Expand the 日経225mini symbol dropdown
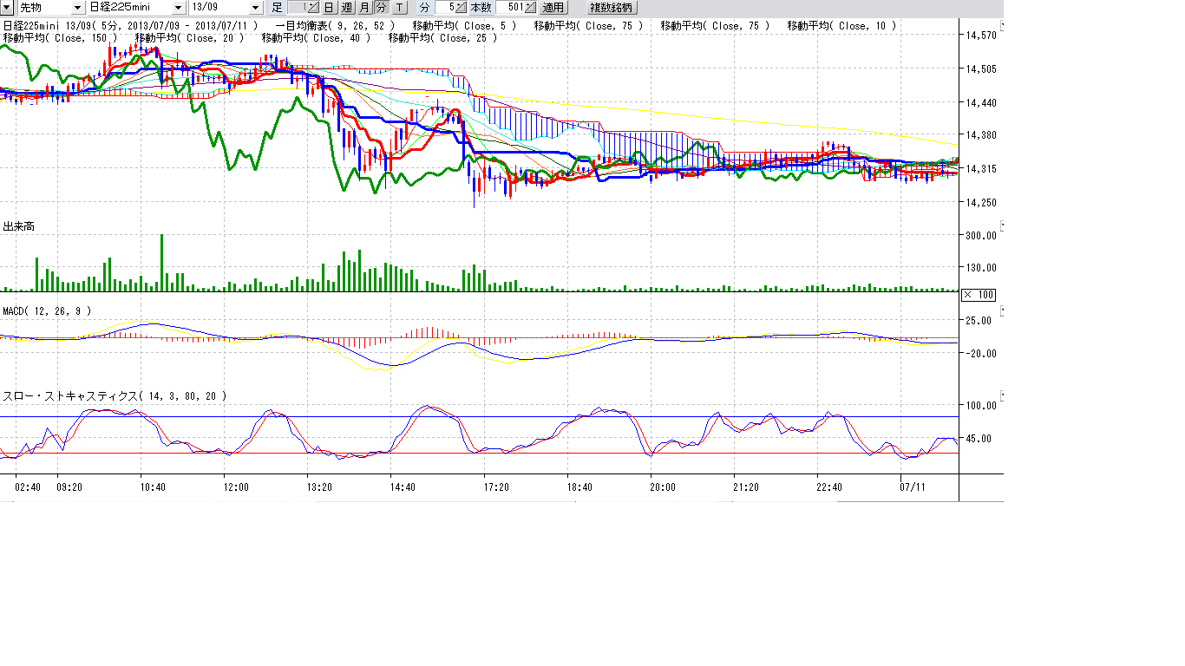Image resolution: width=1185 pixels, height=666 pixels. (178, 8)
